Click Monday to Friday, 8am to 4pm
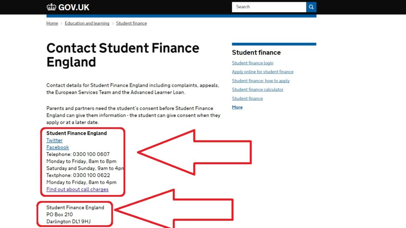The width and height of the screenshot is (406, 228). click(x=81, y=182)
